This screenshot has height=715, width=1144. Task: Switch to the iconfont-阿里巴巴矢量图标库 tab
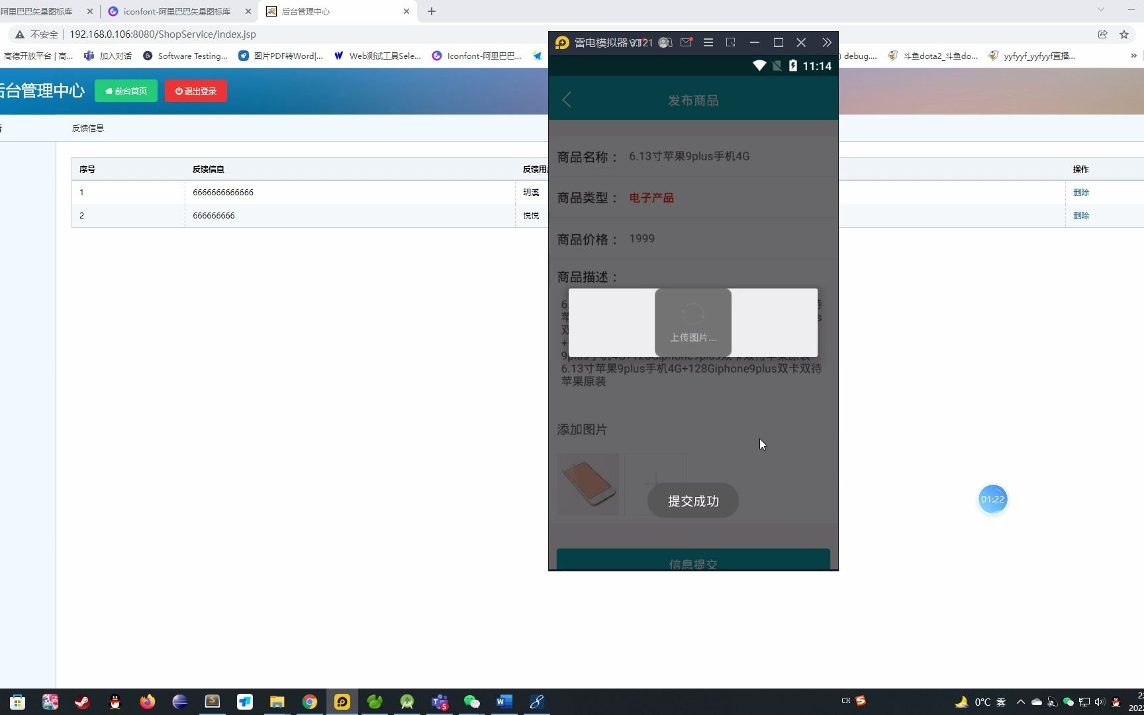click(176, 11)
